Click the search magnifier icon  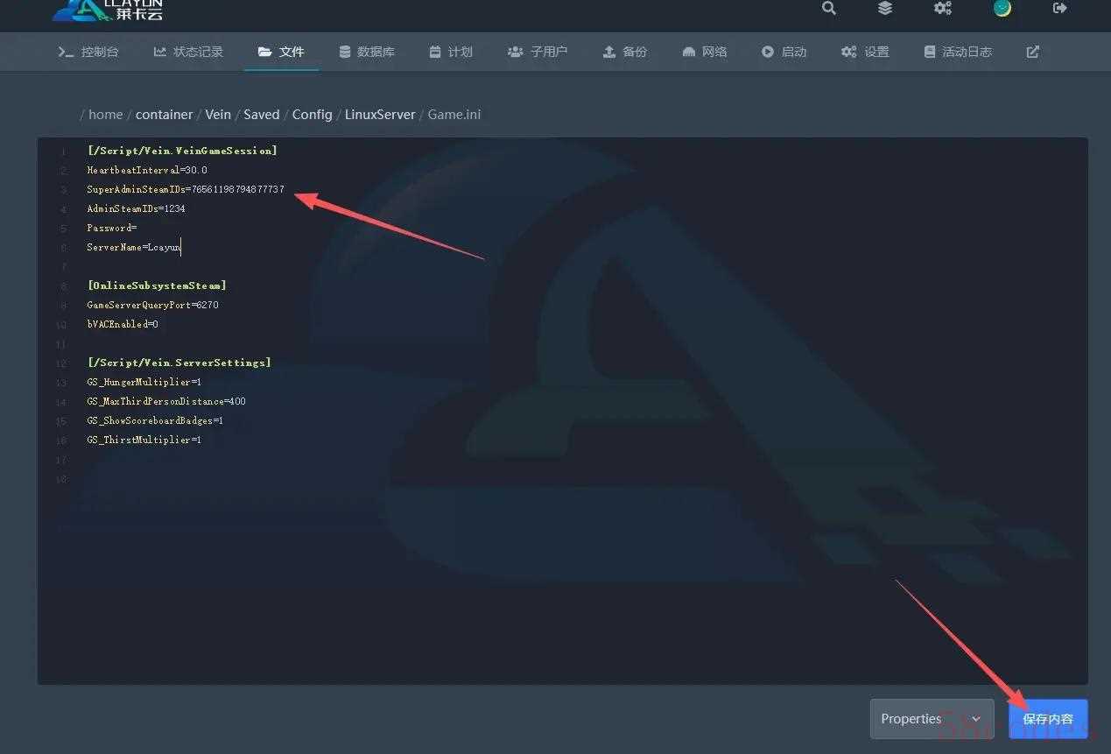[829, 8]
